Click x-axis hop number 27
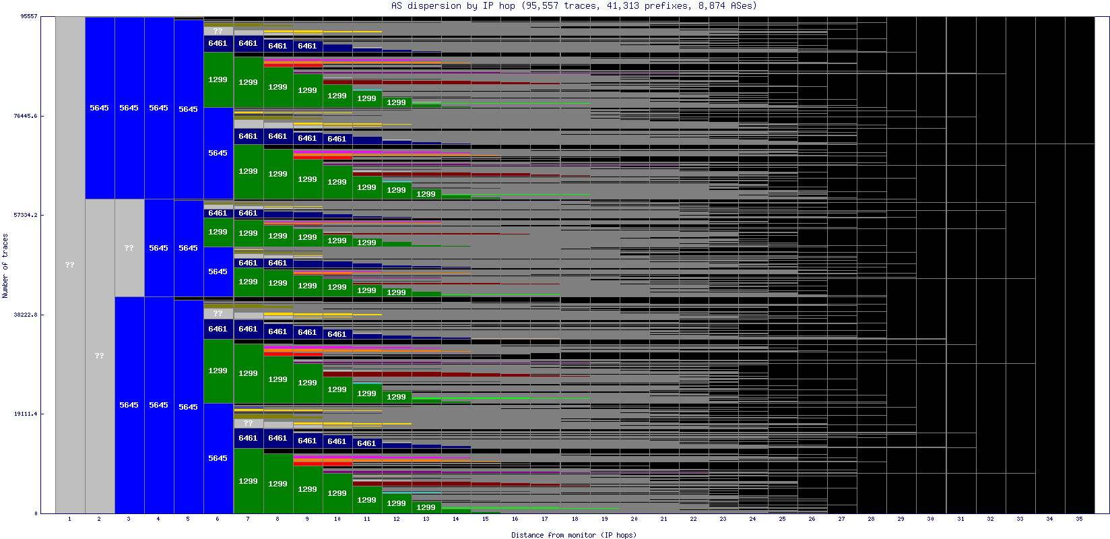1110x539 pixels. pyautogui.click(x=841, y=519)
